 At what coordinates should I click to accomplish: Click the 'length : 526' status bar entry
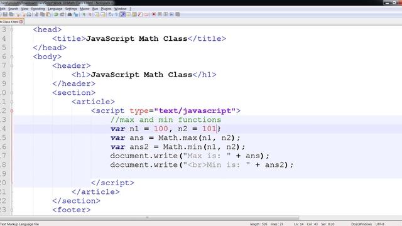pos(258,224)
